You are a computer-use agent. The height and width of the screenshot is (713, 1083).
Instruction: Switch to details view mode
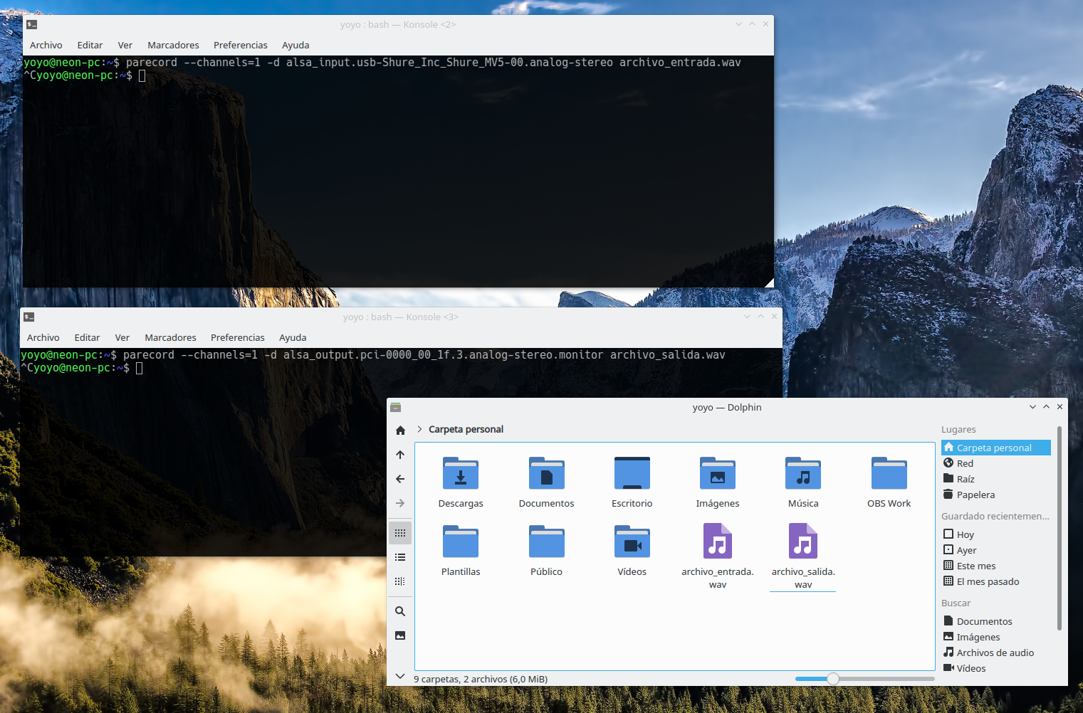[400, 581]
